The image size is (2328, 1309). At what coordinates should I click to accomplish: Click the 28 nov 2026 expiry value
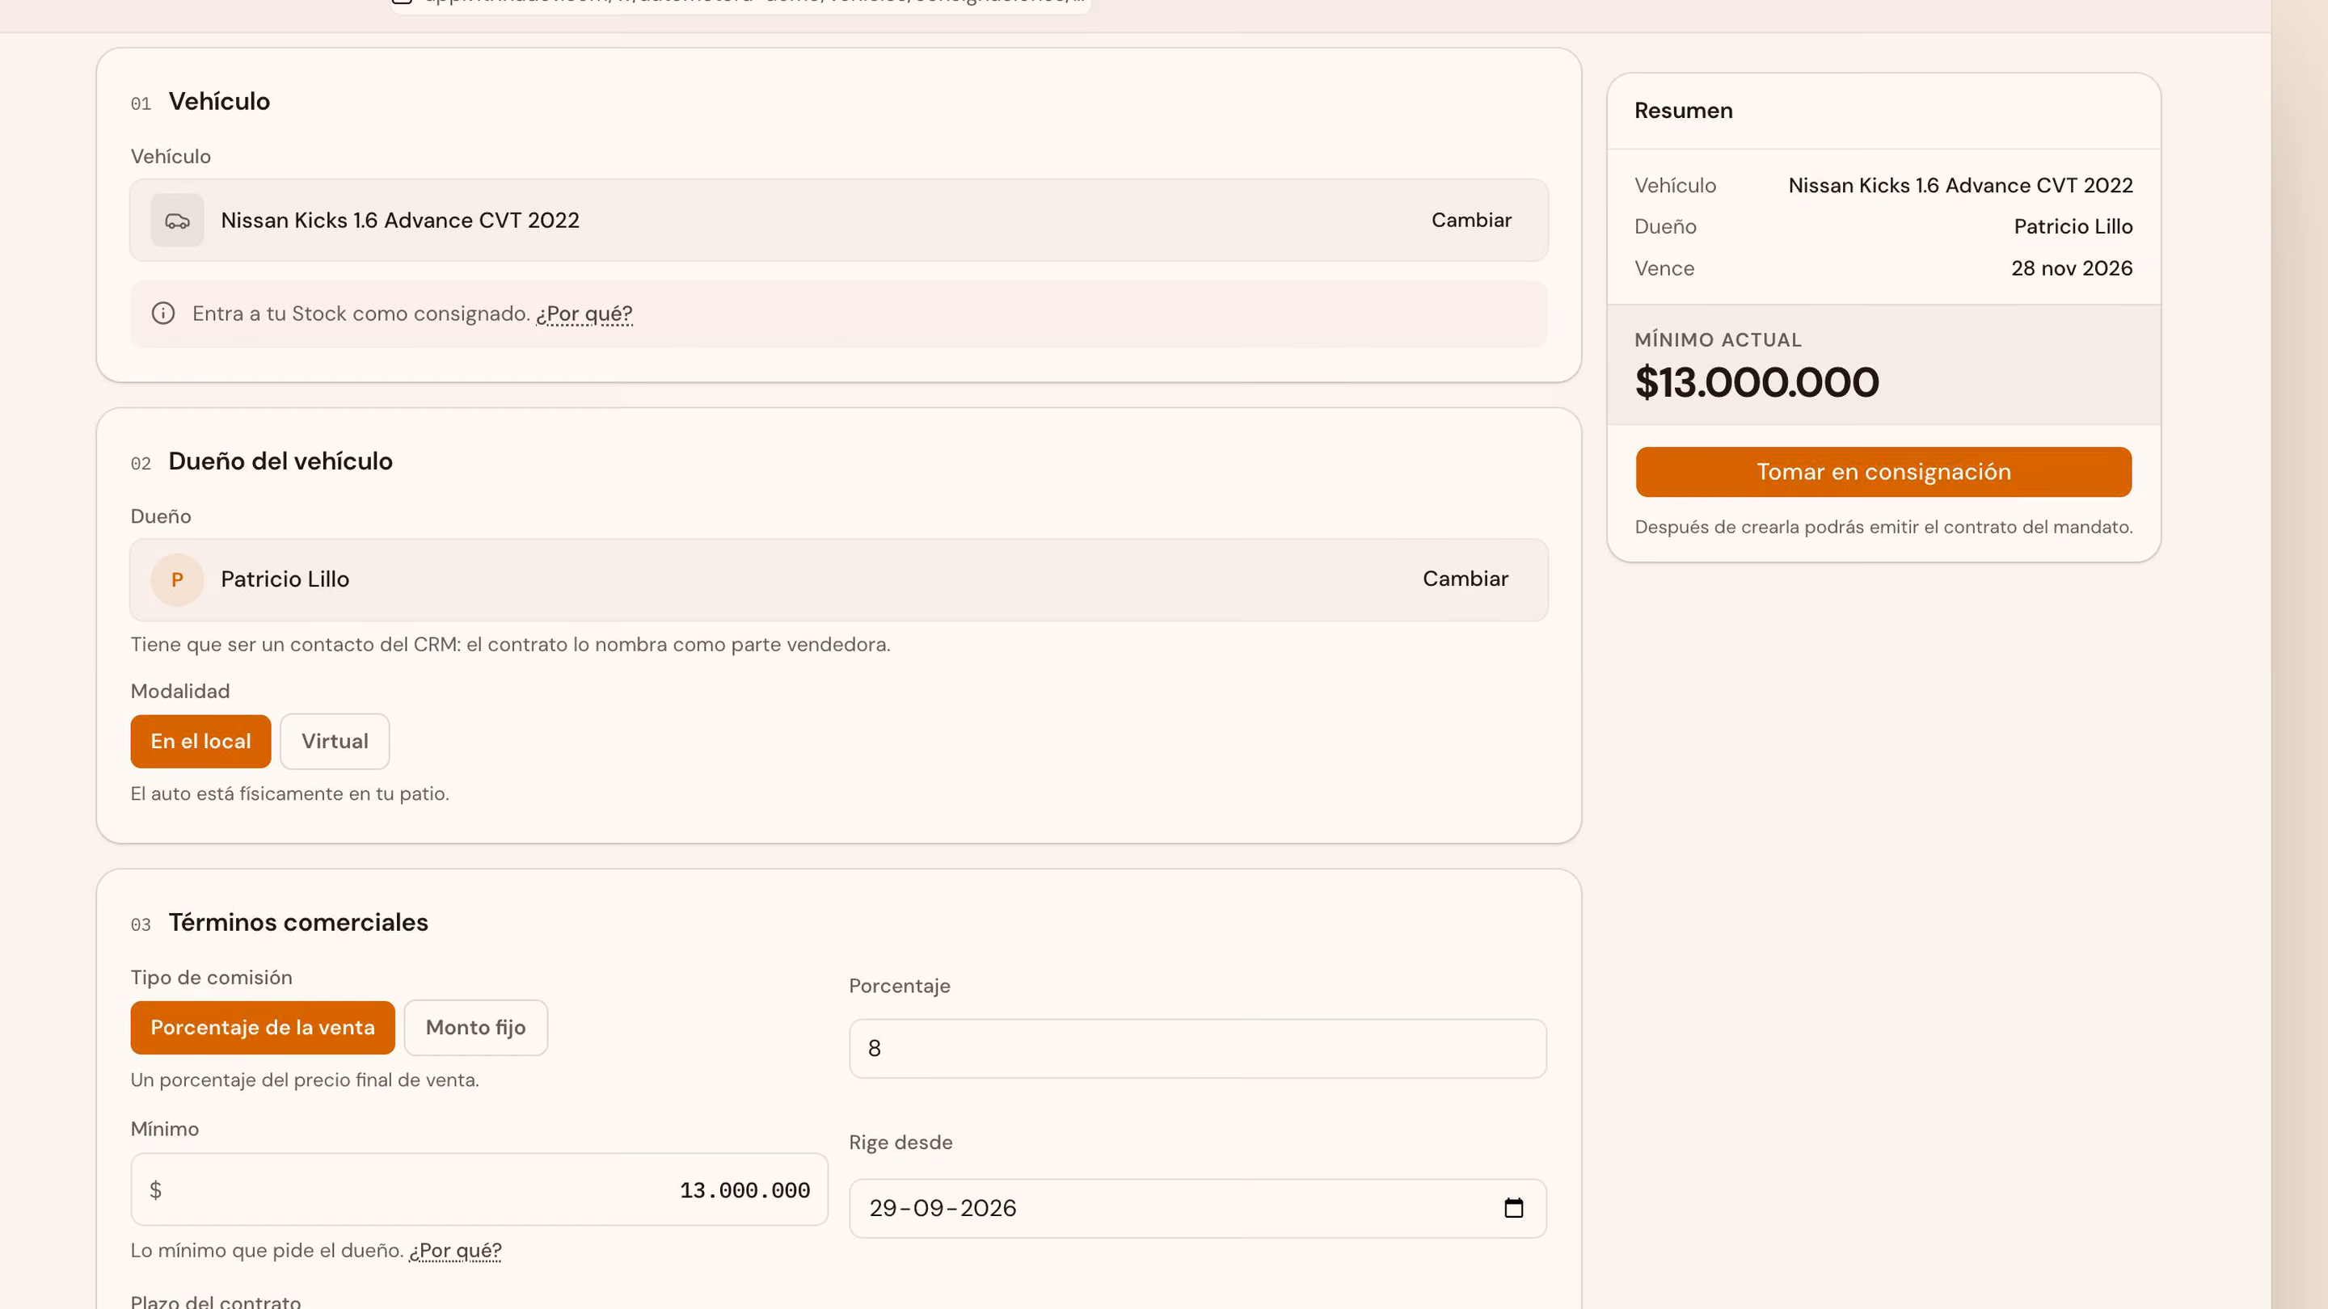click(x=2071, y=268)
